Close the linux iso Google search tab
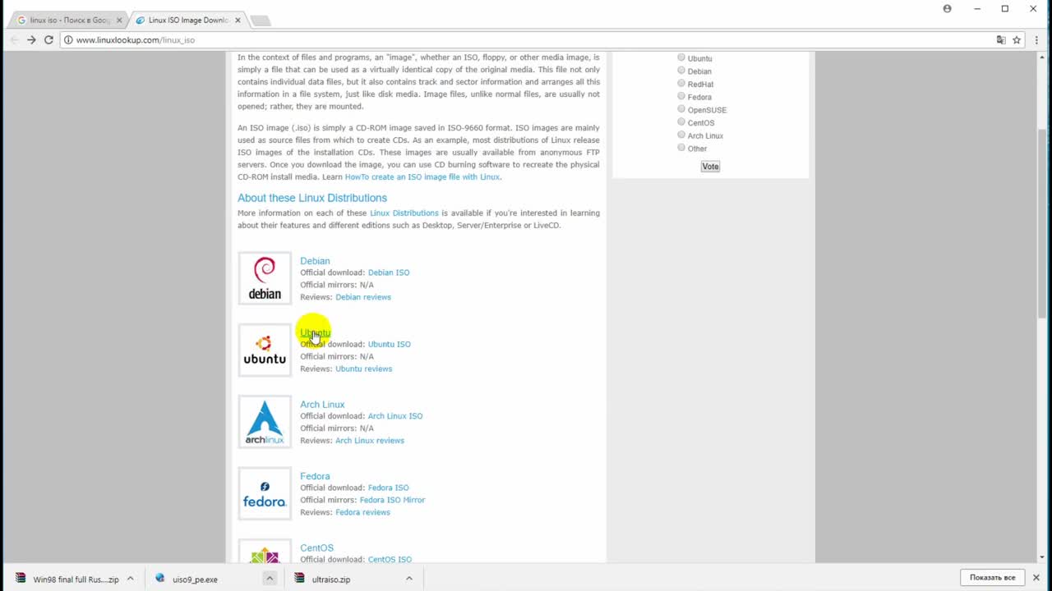Viewport: 1052px width, 591px height. pyautogui.click(x=119, y=21)
